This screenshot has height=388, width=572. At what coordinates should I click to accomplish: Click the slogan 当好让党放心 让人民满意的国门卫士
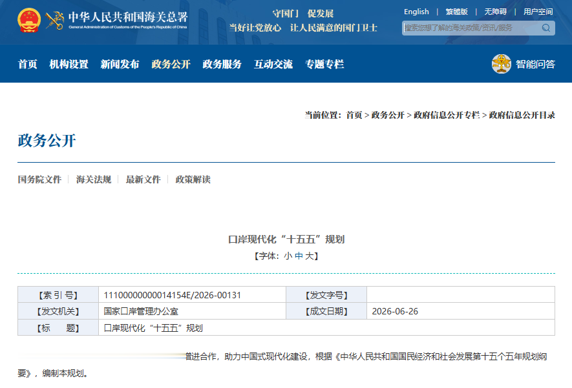click(x=303, y=28)
